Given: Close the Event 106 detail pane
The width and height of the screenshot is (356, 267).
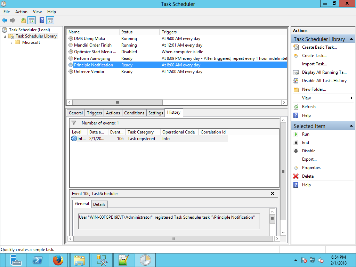Looking at the screenshot, I should (x=273, y=193).
